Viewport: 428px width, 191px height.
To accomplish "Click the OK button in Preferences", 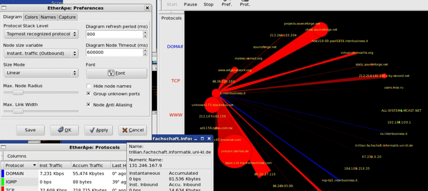I will pyautogui.click(x=64, y=130).
